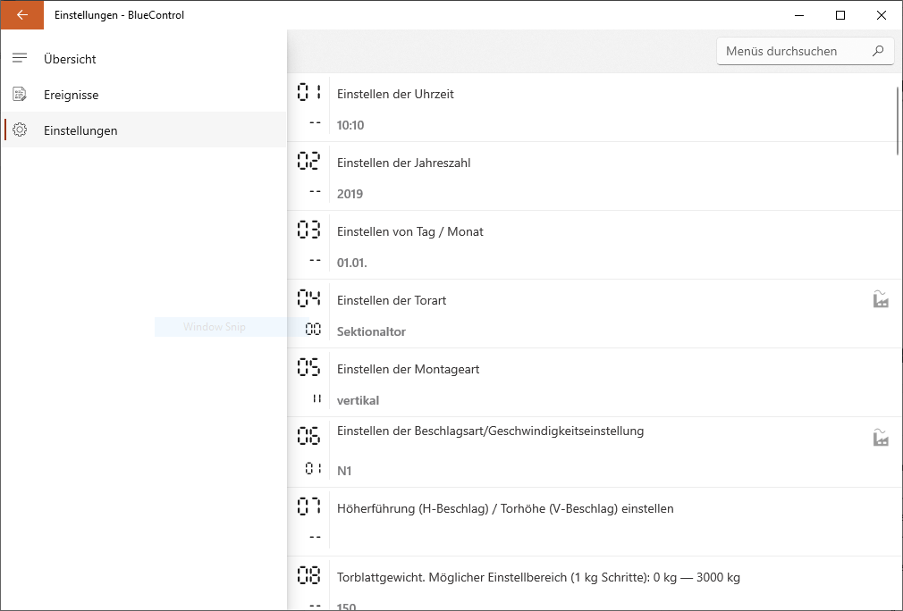
Task: Maximize the BlueControl window
Action: coord(840,15)
